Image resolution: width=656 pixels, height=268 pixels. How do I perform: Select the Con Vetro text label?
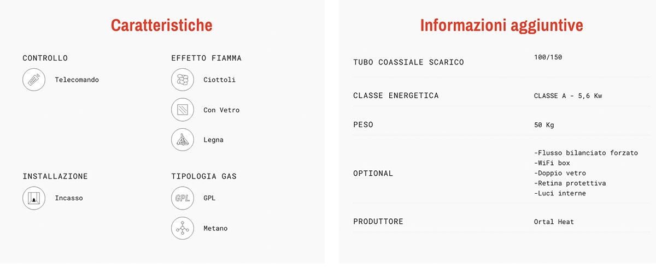[x=221, y=110]
